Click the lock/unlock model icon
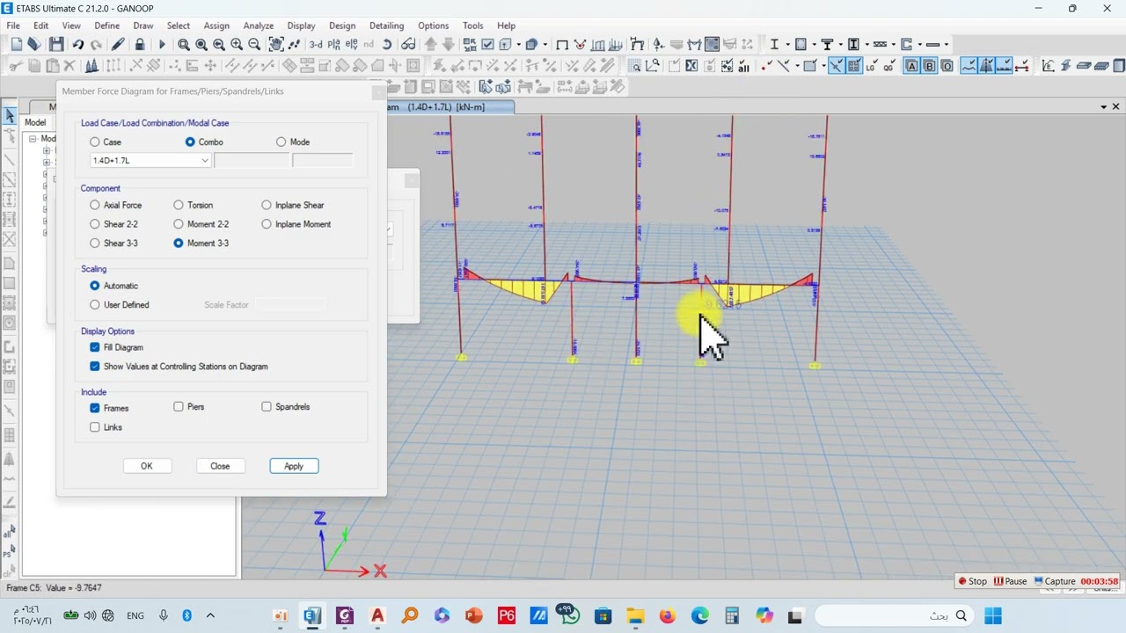The image size is (1126, 633). [x=141, y=44]
